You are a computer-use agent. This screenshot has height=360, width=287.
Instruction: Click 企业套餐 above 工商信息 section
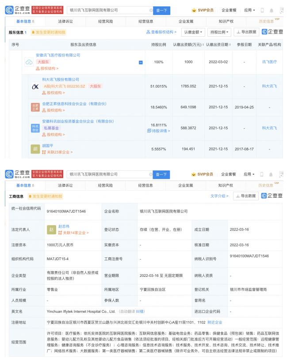(x=228, y=174)
